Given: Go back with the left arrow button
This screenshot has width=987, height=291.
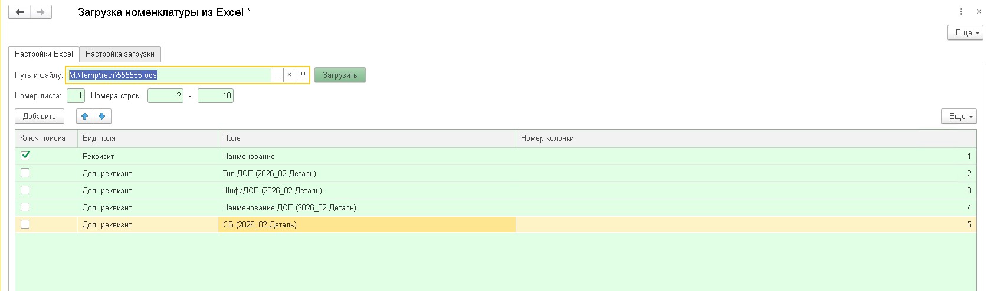Looking at the screenshot, I should coord(19,12).
